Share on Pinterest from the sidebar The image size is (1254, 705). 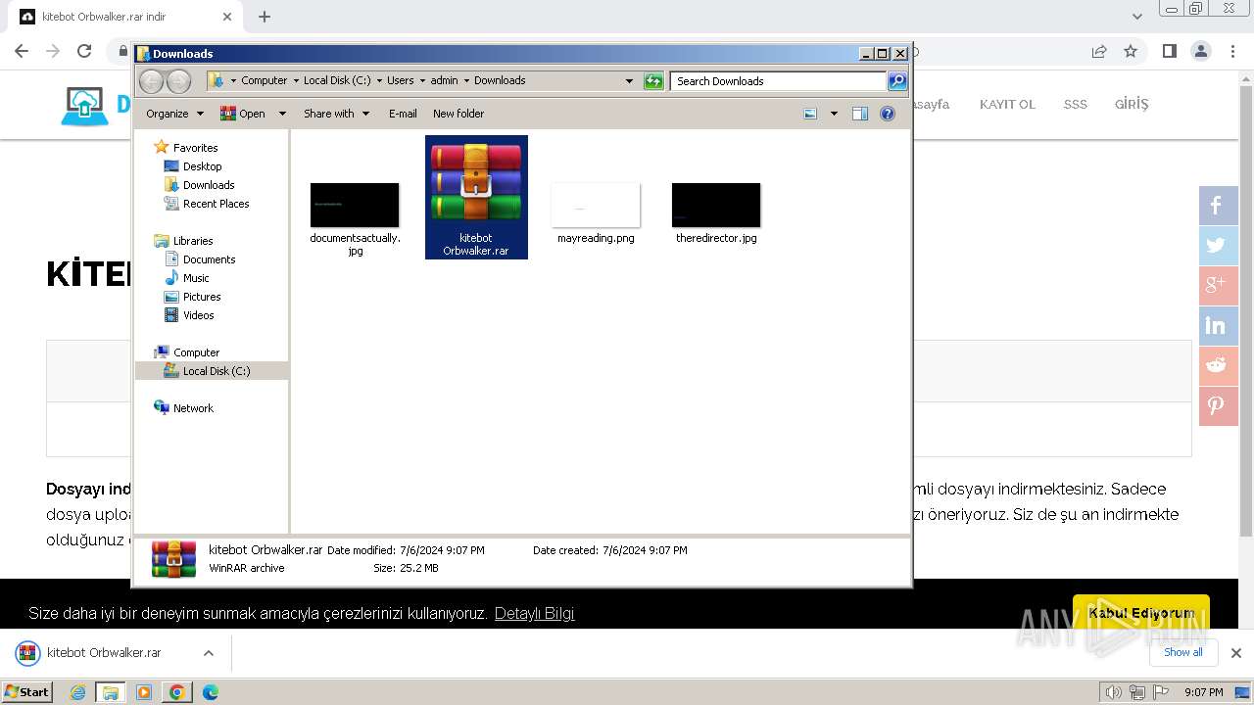[x=1219, y=405]
